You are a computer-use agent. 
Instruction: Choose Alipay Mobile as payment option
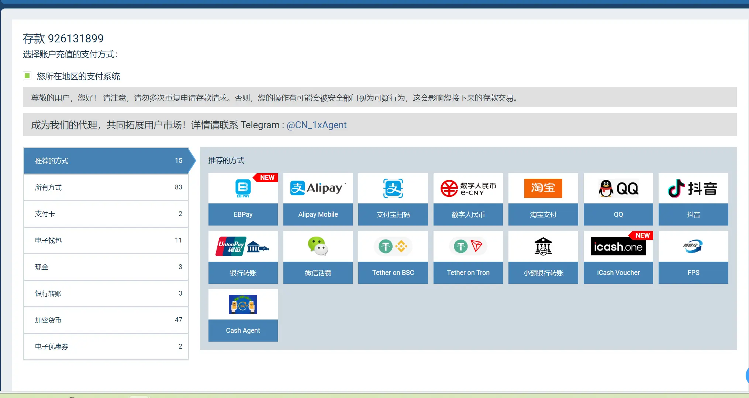coord(318,200)
